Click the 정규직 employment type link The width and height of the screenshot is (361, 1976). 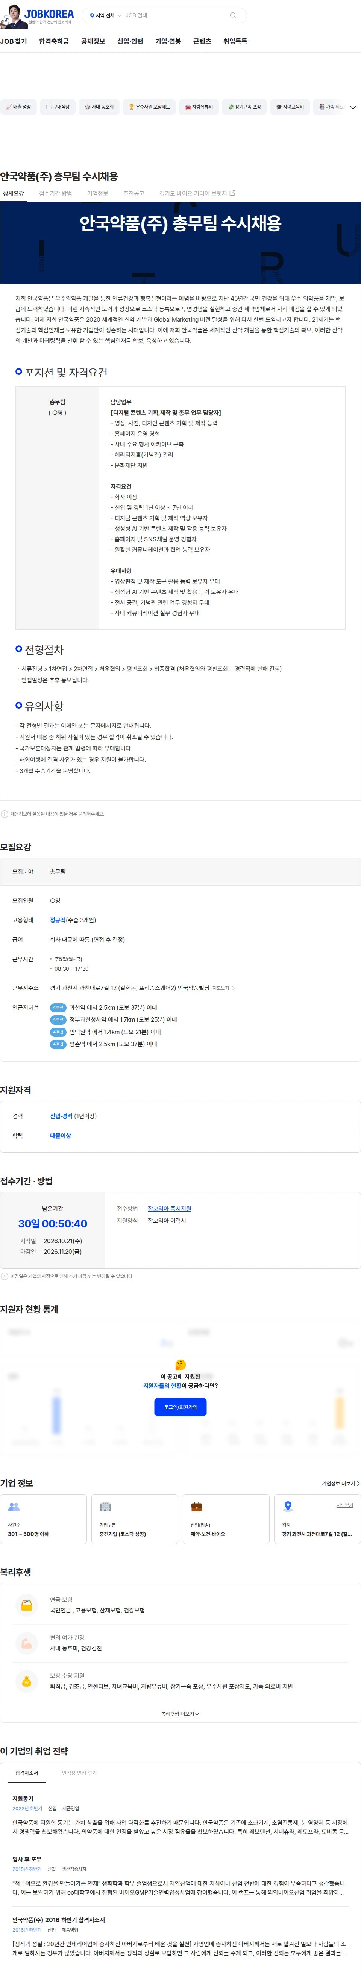coord(58,920)
